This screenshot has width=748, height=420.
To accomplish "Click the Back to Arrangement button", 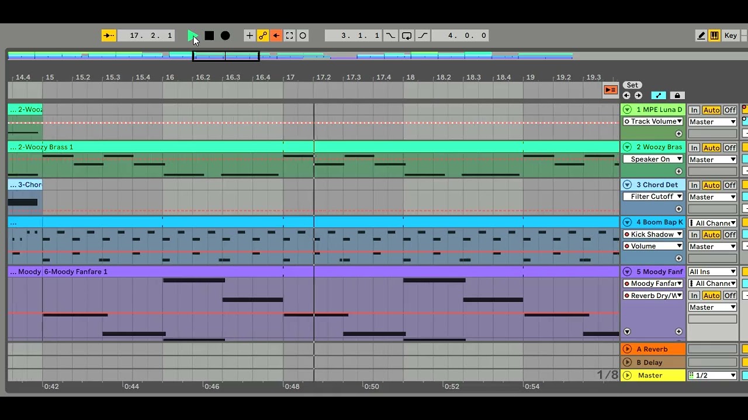I will [611, 90].
